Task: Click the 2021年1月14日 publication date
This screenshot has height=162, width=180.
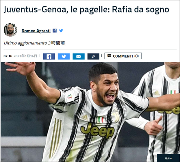Action: pyautogui.click(x=25, y=56)
